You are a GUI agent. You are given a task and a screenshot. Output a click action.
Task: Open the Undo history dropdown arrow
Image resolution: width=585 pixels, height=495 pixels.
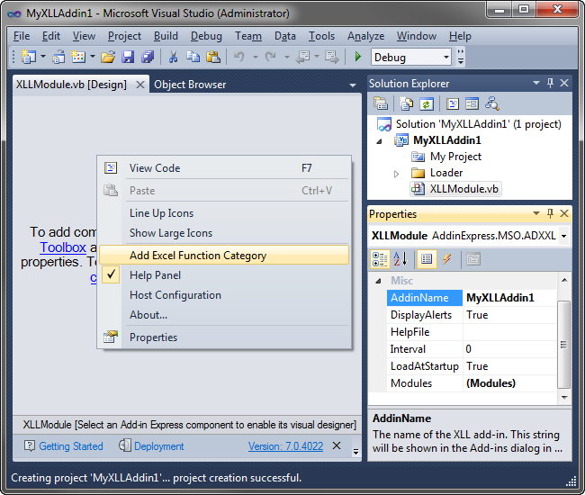pos(256,57)
